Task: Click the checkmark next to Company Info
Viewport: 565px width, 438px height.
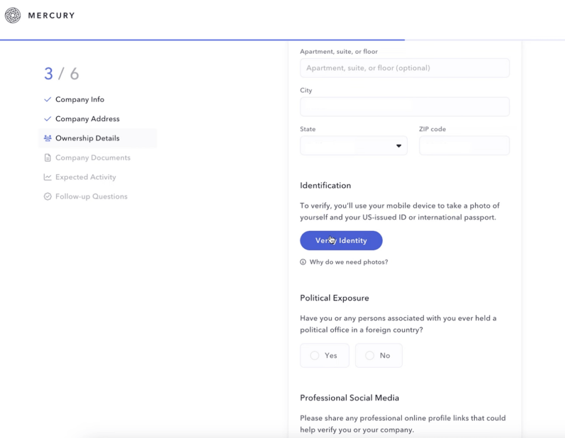Action: click(x=47, y=99)
